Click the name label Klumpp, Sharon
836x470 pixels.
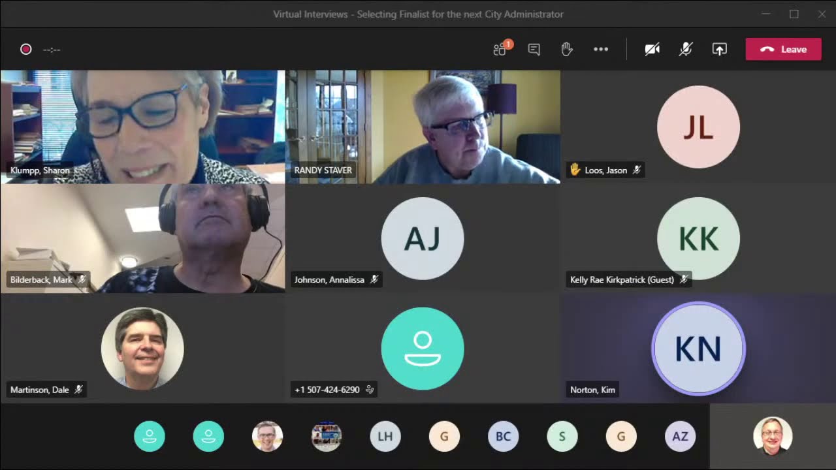point(40,170)
